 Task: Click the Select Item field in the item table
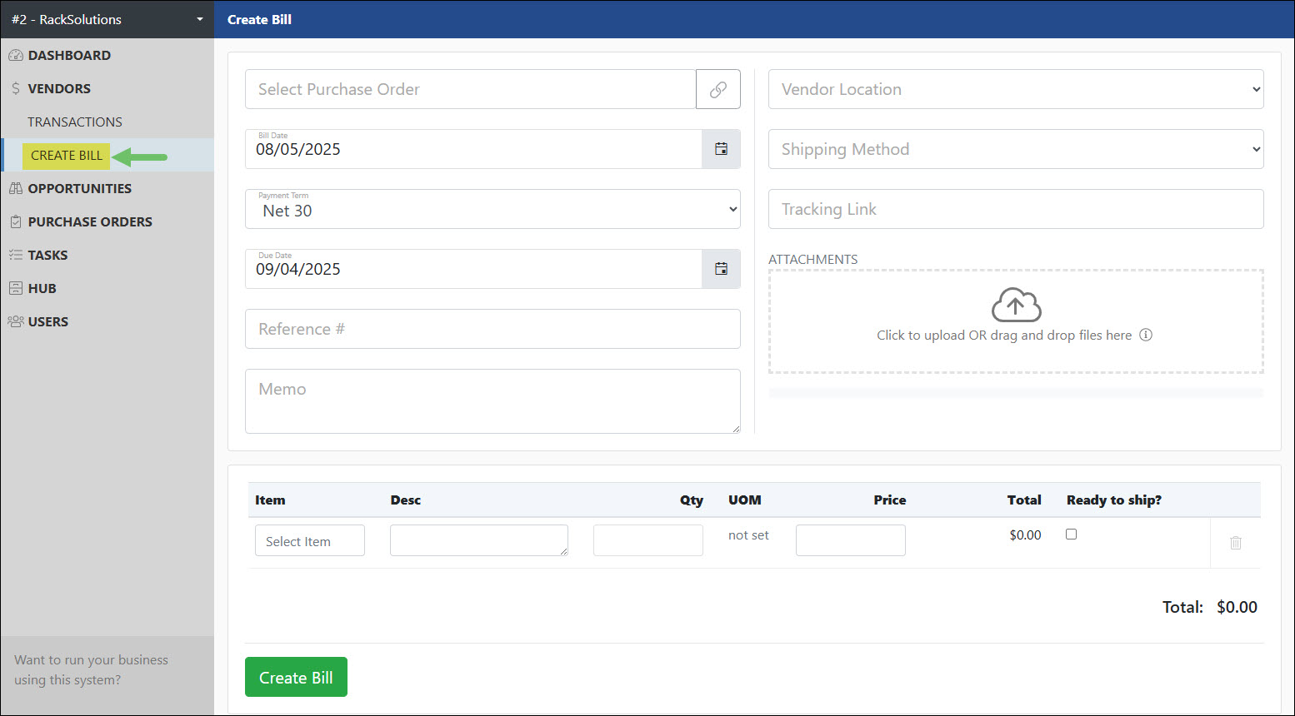[309, 540]
